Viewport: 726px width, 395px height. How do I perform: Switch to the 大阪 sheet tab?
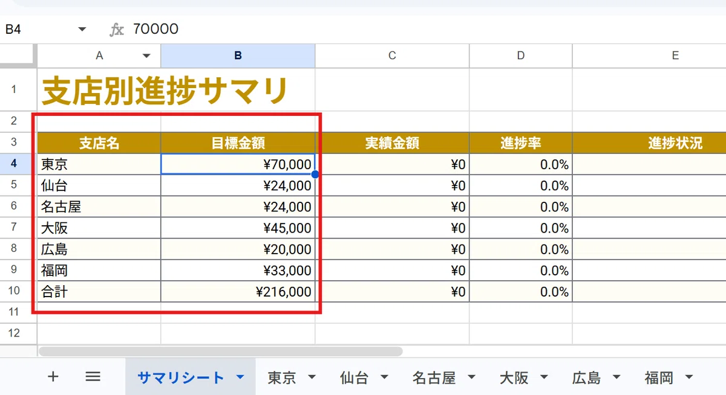pyautogui.click(x=514, y=377)
